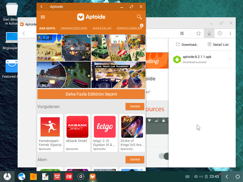The height and width of the screenshot is (182, 243).
Task: Open the Yemeksepeti app card
Action: click(x=50, y=133)
